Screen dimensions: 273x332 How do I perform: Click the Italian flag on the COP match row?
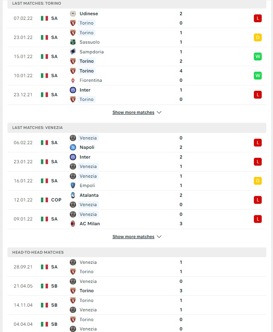tap(44, 200)
